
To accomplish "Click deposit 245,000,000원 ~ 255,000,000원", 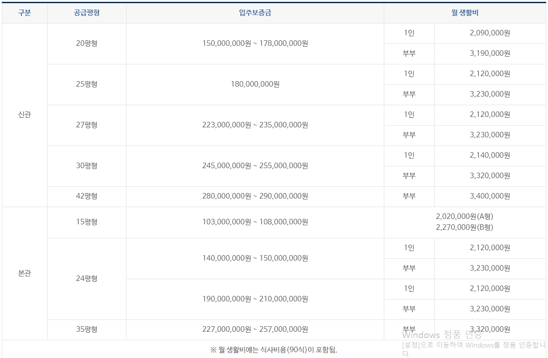I will coord(255,166).
